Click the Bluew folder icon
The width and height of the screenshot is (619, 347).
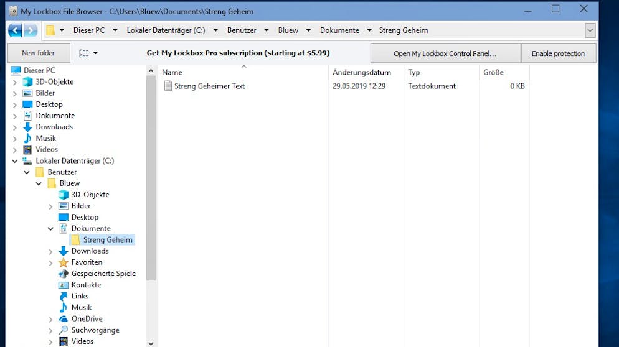click(51, 183)
